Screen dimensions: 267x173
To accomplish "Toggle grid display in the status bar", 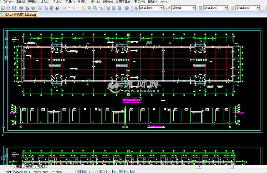I will click(x=85, y=171).
